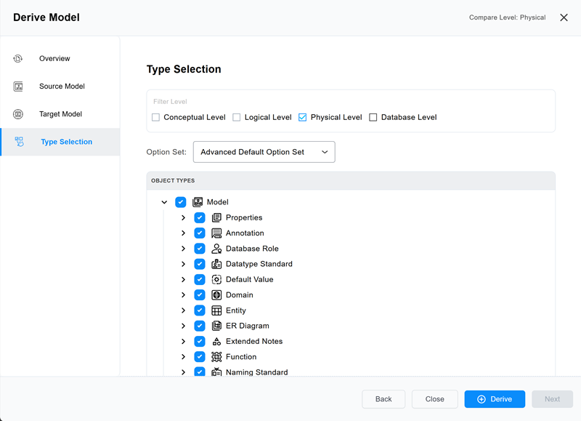Go to the Overview step
Image resolution: width=581 pixels, height=421 pixels.
click(x=60, y=59)
